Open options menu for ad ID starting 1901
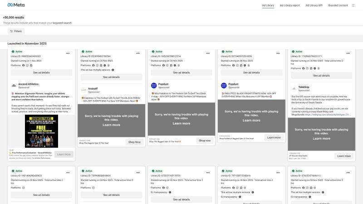Screen dimensions: 363x204 [68, 173]
